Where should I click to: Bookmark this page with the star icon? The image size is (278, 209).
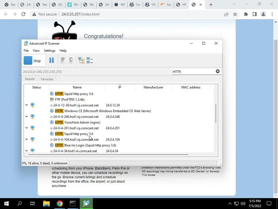235,14
